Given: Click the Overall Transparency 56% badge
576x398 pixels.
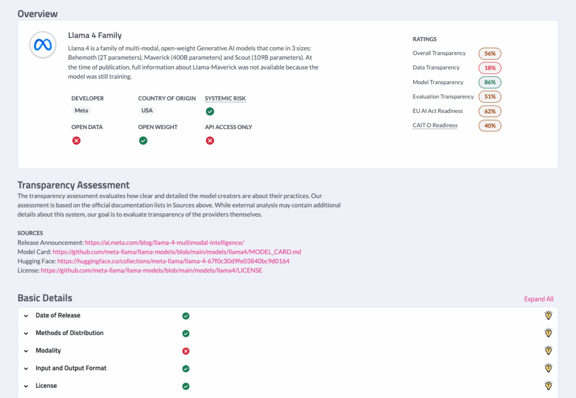Looking at the screenshot, I should click(489, 53).
